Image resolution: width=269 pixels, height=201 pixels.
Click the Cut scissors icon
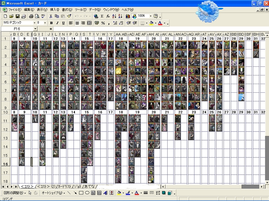click(51, 16)
